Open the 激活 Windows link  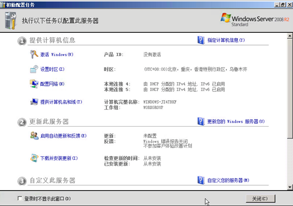pos(57,55)
